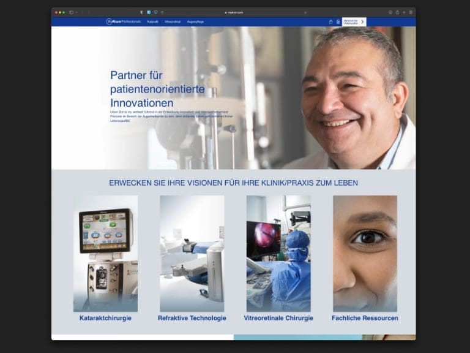Image resolution: width=470 pixels, height=353 pixels.
Task: Open the Fachliche Ressourcen link
Action: [x=365, y=318]
